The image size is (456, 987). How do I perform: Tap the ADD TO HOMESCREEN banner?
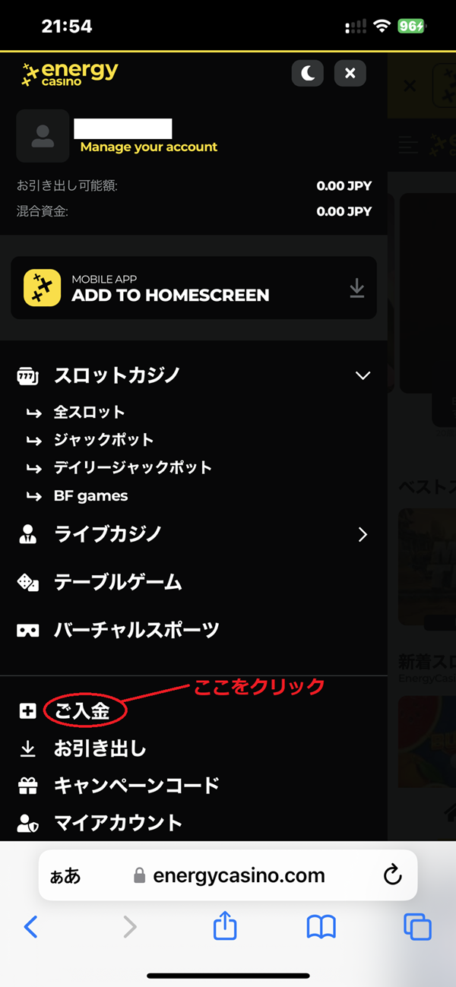tap(194, 287)
